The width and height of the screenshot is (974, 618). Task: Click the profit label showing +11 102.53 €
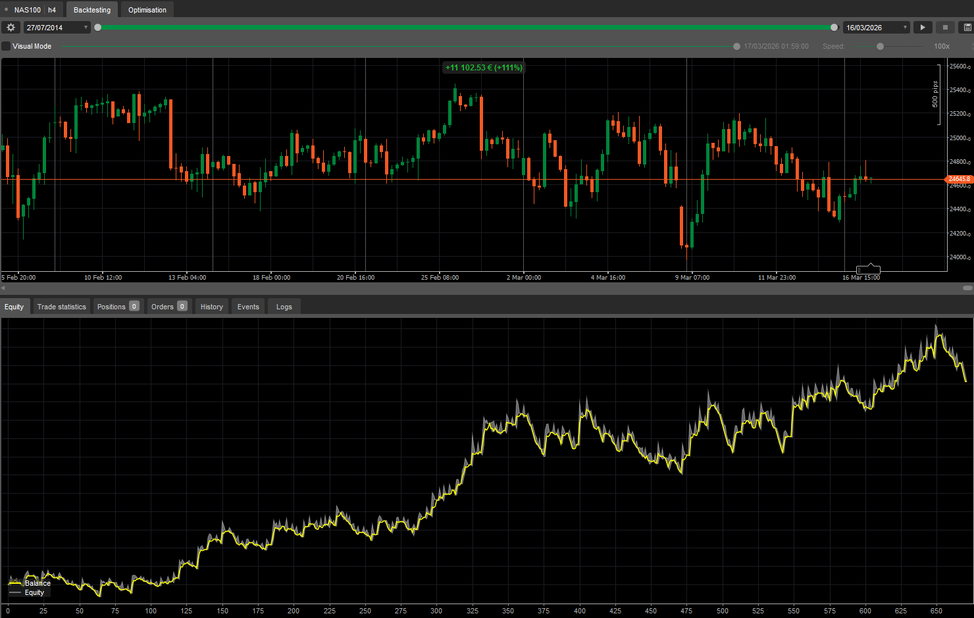(483, 67)
